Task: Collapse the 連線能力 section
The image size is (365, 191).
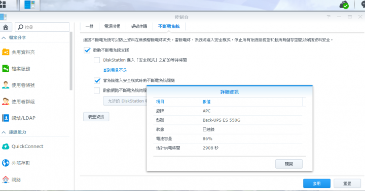Action: coord(4,132)
